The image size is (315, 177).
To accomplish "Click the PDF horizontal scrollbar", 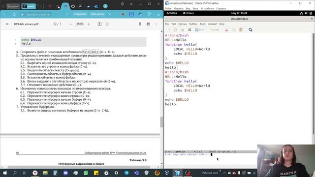I will coord(79,167).
